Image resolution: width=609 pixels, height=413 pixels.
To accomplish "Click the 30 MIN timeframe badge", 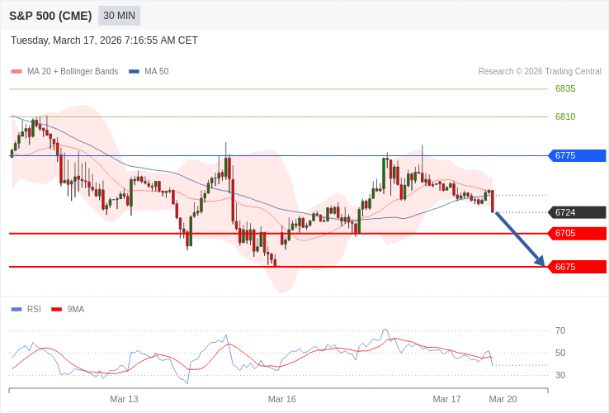I will (x=119, y=16).
